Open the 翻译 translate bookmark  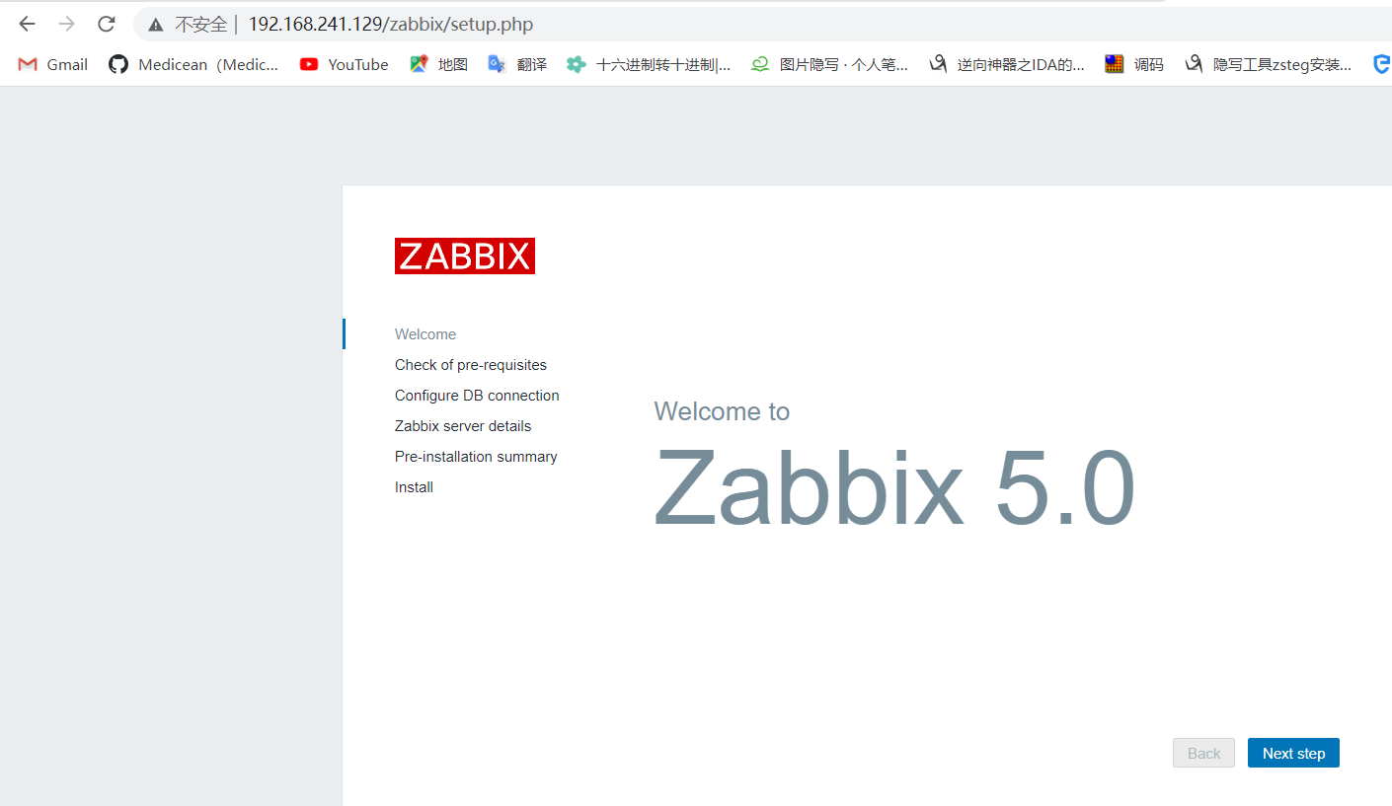click(x=517, y=64)
